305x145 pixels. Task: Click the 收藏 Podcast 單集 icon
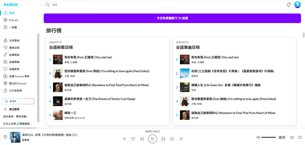click(5, 76)
